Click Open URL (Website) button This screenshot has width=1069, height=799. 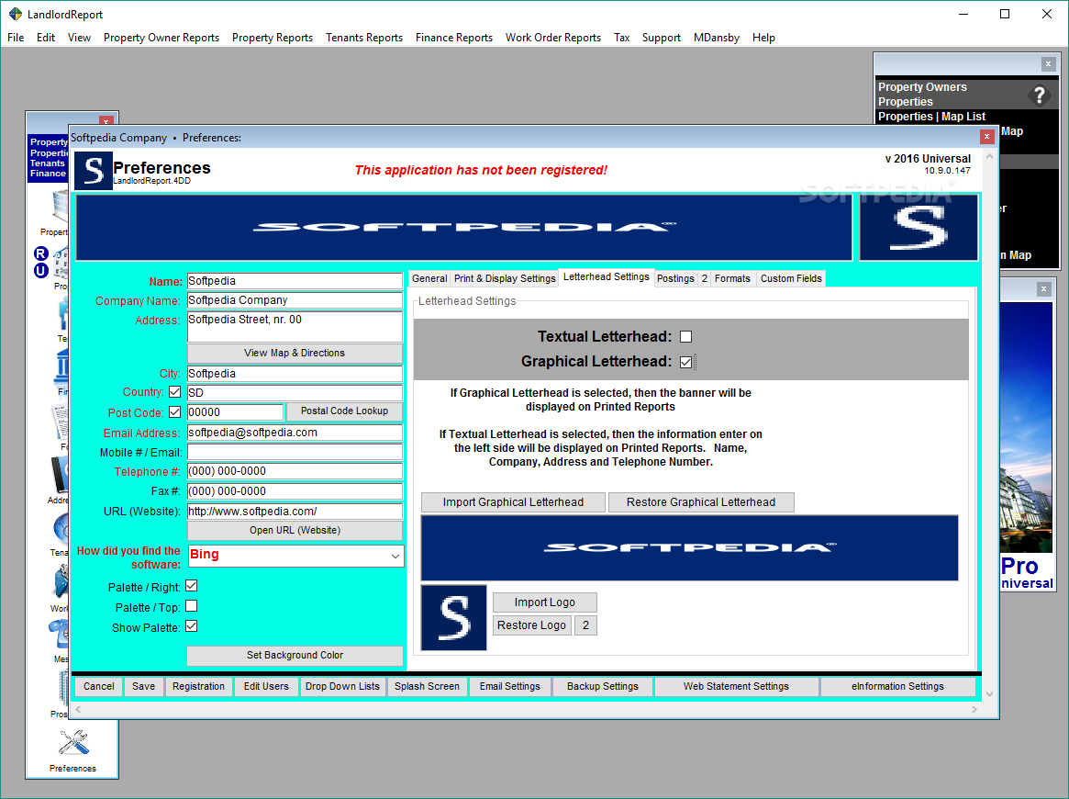[x=295, y=530]
